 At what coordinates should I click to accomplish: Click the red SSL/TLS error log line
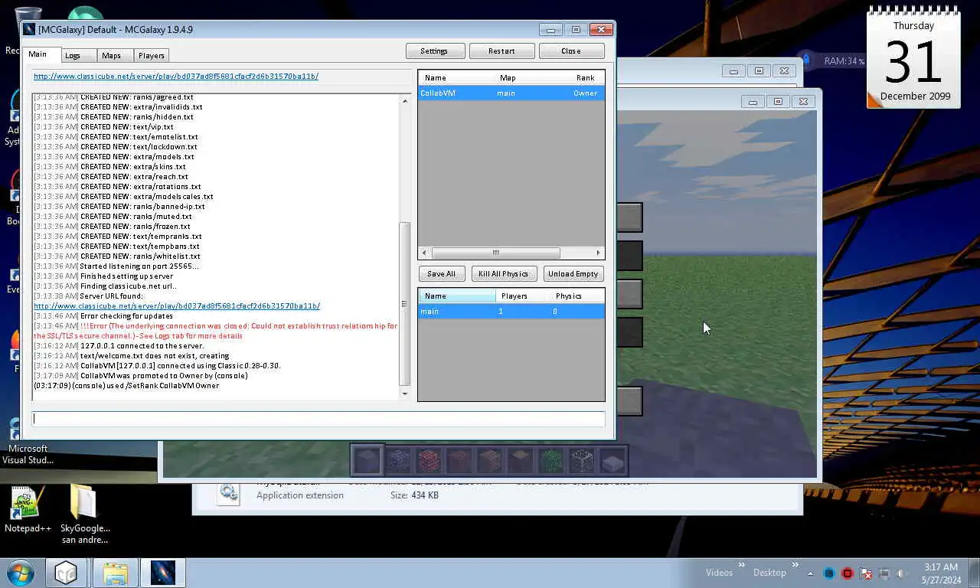tap(216, 331)
